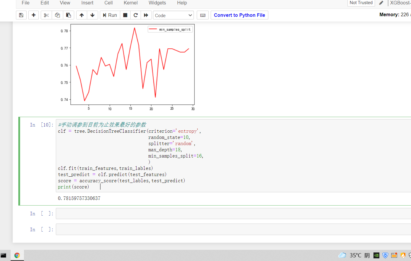Viewport: 411px width, 261px height.
Task: Click the pencil edit icon near Not Trusted
Action: [381, 3]
